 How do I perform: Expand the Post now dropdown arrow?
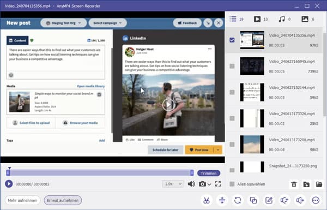[218, 150]
